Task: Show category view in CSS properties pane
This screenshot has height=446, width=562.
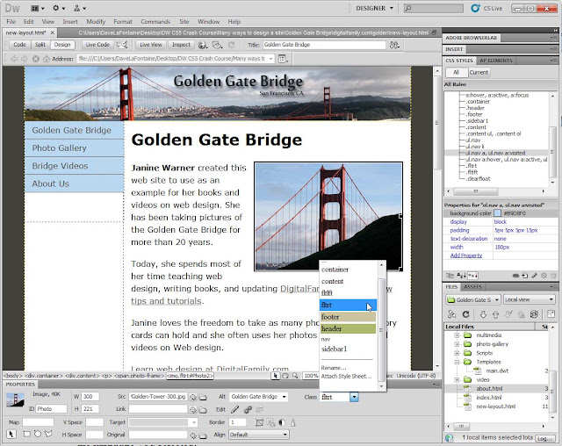Action: pyautogui.click(x=450, y=276)
